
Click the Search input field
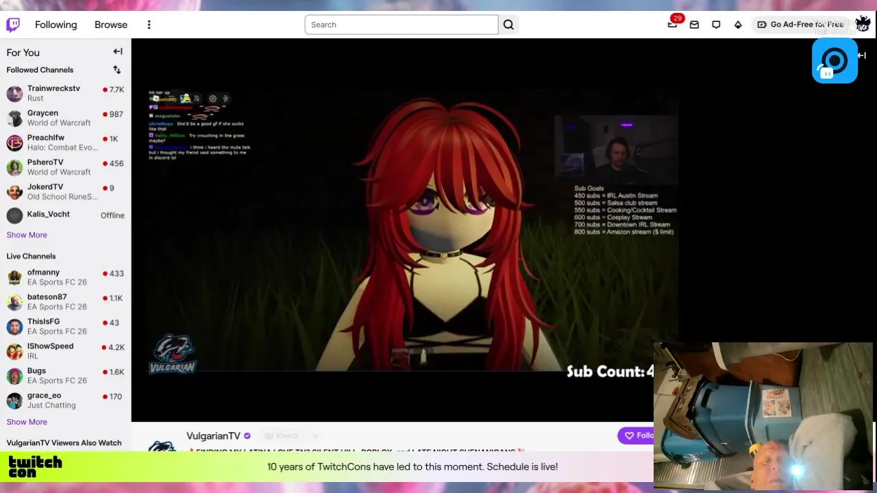(x=402, y=25)
